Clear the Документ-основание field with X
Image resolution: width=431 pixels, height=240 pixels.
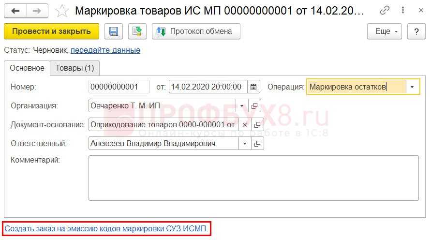245,125
